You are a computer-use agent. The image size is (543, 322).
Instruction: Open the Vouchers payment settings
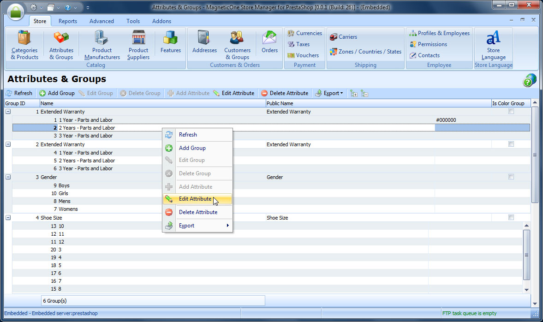(303, 55)
